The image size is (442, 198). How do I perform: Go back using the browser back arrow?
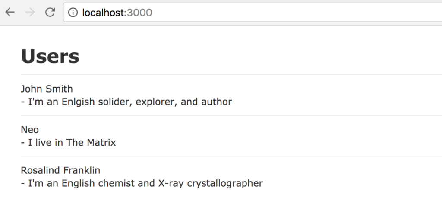click(x=10, y=12)
